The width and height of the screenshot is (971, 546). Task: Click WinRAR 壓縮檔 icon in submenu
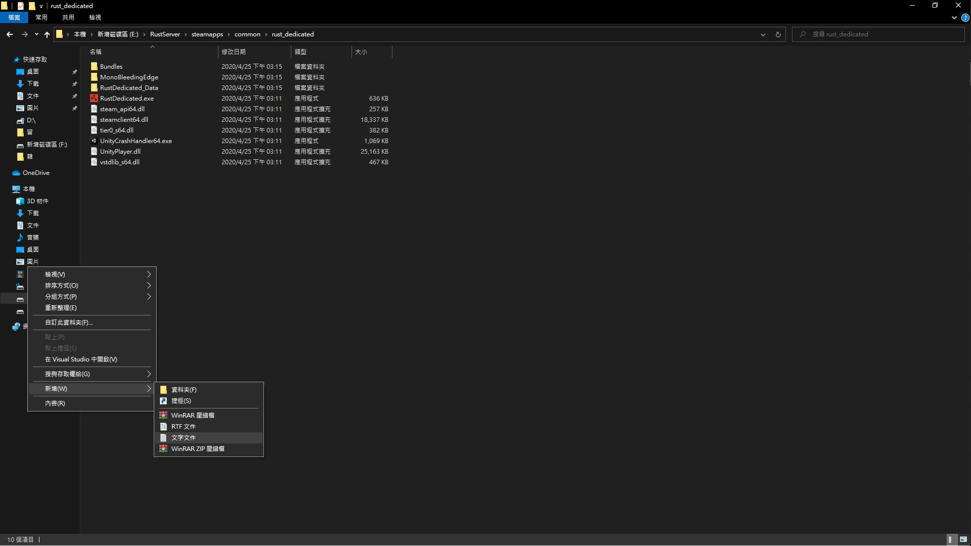[163, 415]
